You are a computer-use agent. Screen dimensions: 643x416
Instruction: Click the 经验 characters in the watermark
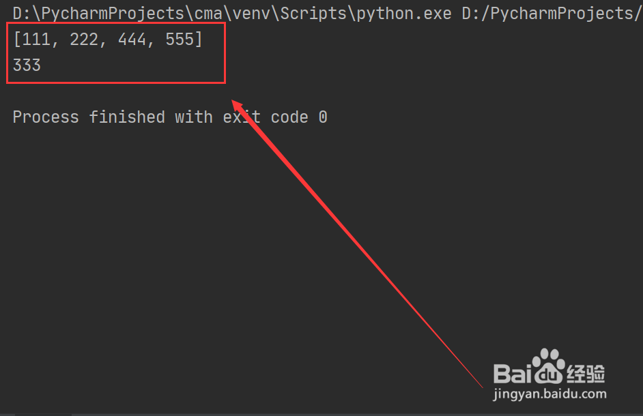point(586,373)
